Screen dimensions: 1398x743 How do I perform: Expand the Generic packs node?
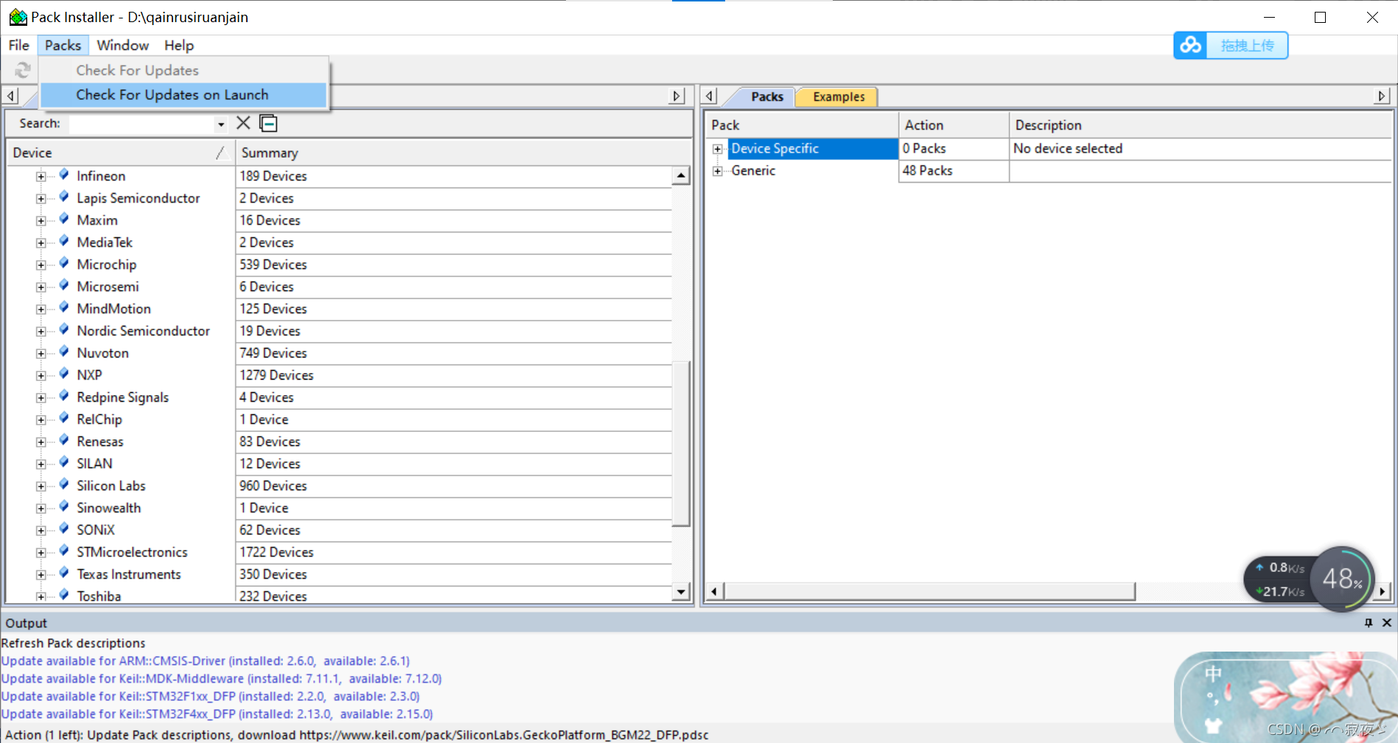pyautogui.click(x=717, y=171)
